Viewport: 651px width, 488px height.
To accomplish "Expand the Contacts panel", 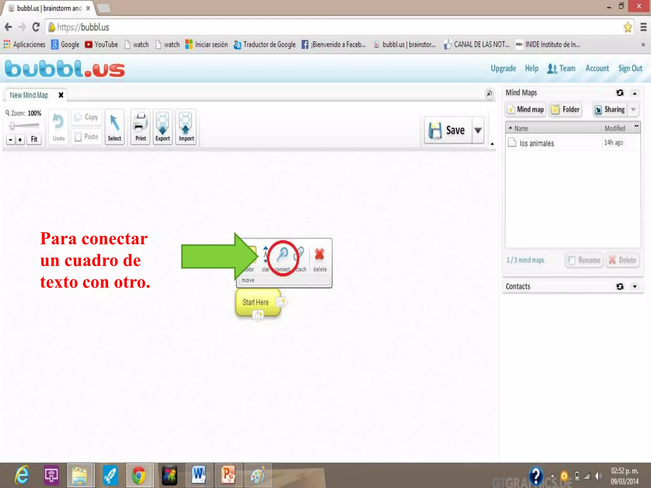I will pyautogui.click(x=634, y=287).
